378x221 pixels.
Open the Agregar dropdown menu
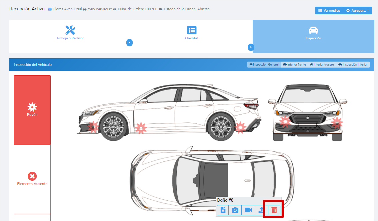[x=357, y=11]
